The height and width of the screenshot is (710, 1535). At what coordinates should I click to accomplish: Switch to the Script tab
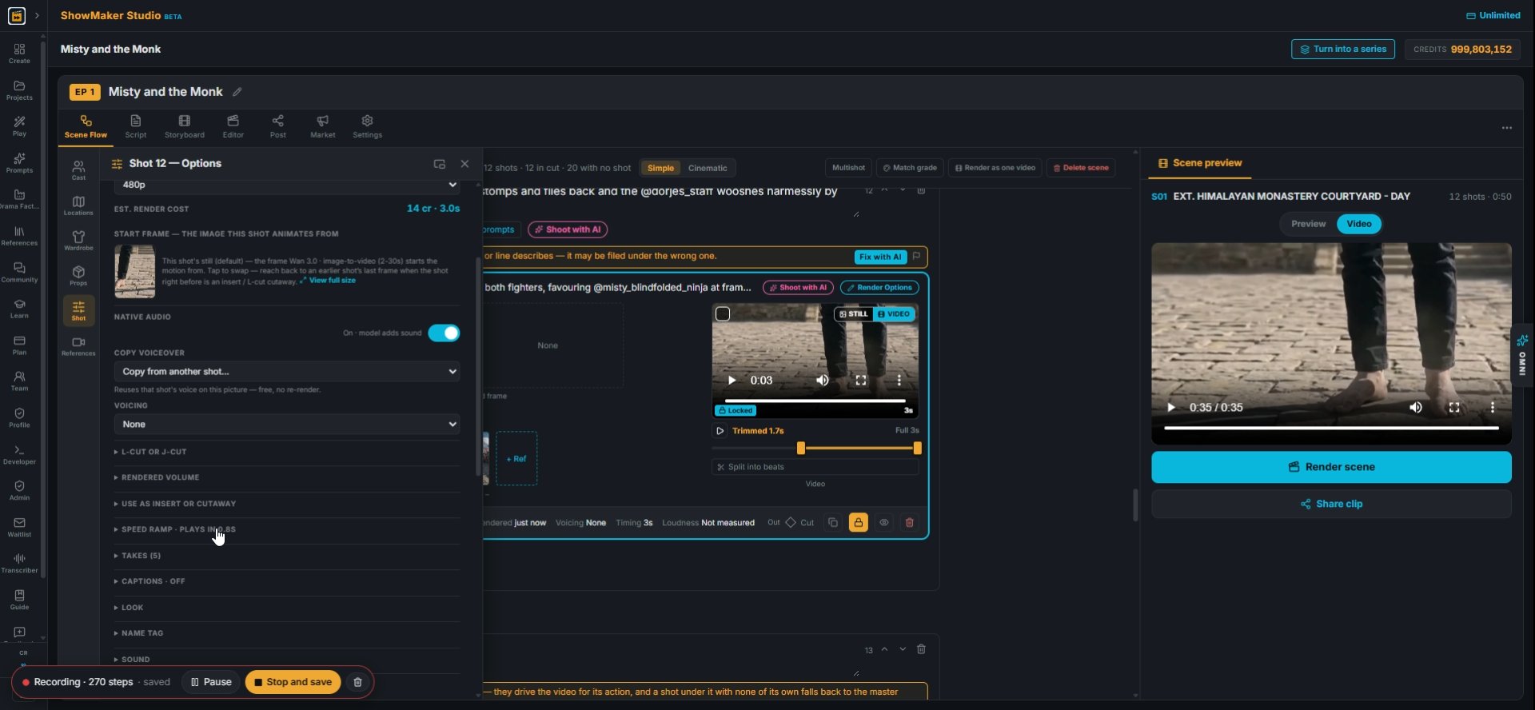point(136,126)
